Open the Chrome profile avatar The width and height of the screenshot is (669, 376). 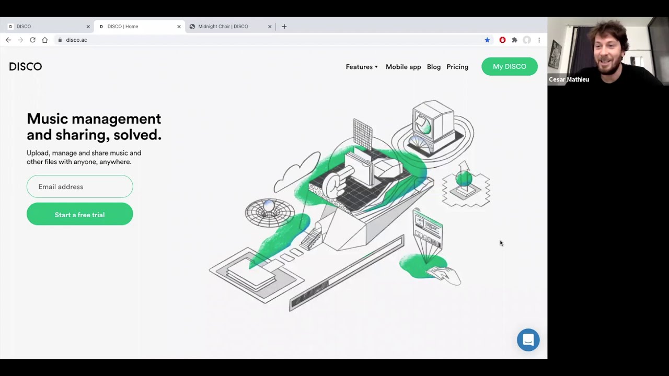click(x=527, y=40)
